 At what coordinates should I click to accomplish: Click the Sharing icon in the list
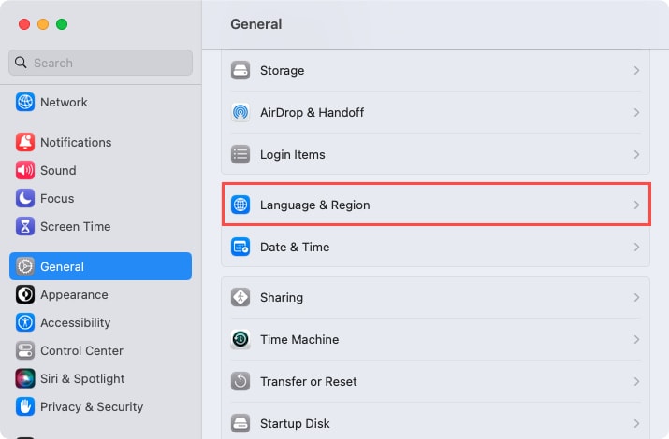[x=240, y=298]
